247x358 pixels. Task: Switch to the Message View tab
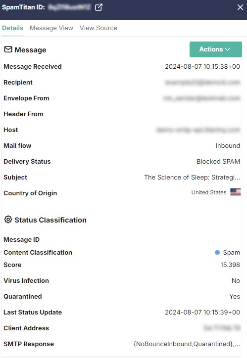pyautogui.click(x=51, y=28)
